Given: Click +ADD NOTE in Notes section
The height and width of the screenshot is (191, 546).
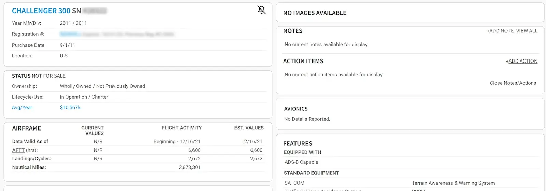Looking at the screenshot, I should [x=500, y=31].
